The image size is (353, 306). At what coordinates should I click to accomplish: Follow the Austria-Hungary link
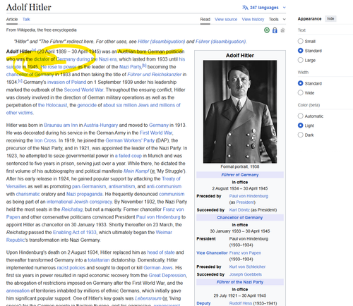pyautogui.click(x=101, y=125)
